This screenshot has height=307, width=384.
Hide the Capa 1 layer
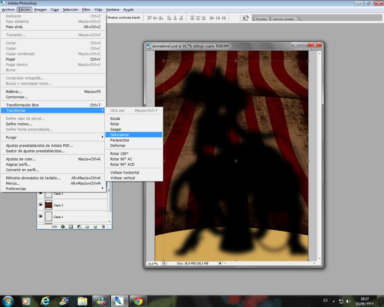pos(40,216)
